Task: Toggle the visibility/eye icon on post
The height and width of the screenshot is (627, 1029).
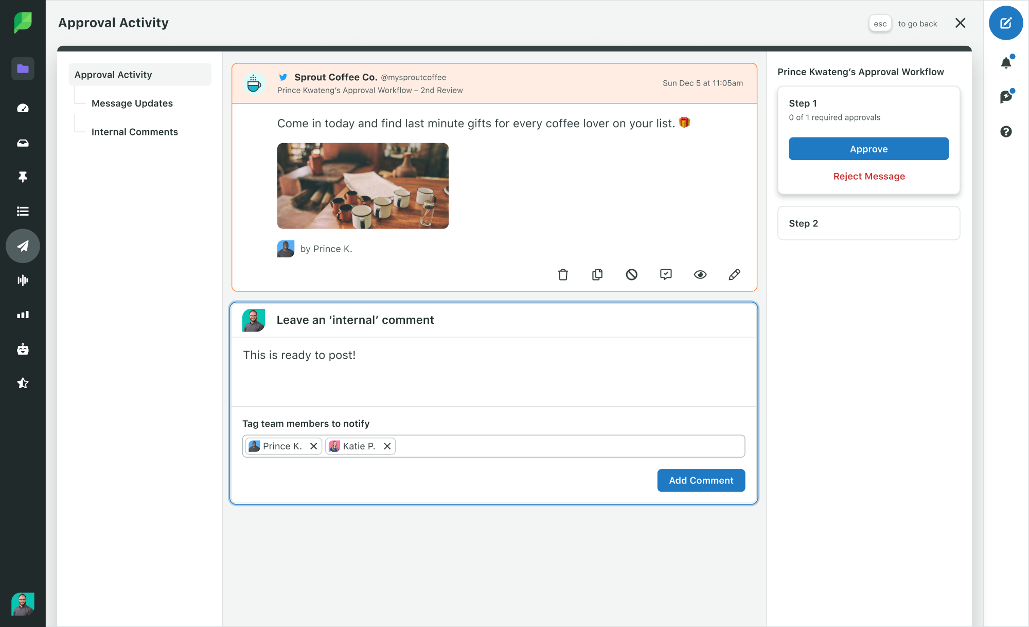Action: 700,274
